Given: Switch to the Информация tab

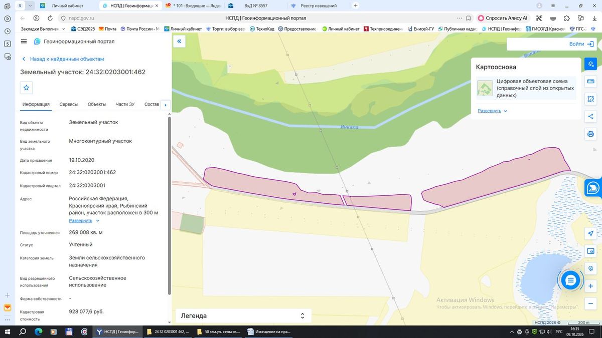Looking at the screenshot, I should (36, 104).
